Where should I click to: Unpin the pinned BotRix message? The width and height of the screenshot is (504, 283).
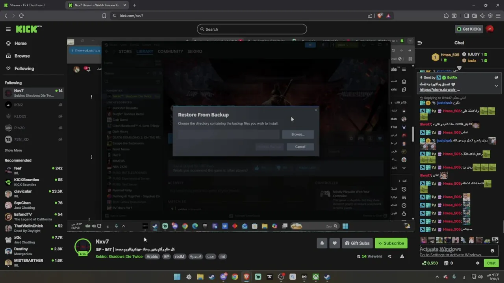(x=496, y=77)
